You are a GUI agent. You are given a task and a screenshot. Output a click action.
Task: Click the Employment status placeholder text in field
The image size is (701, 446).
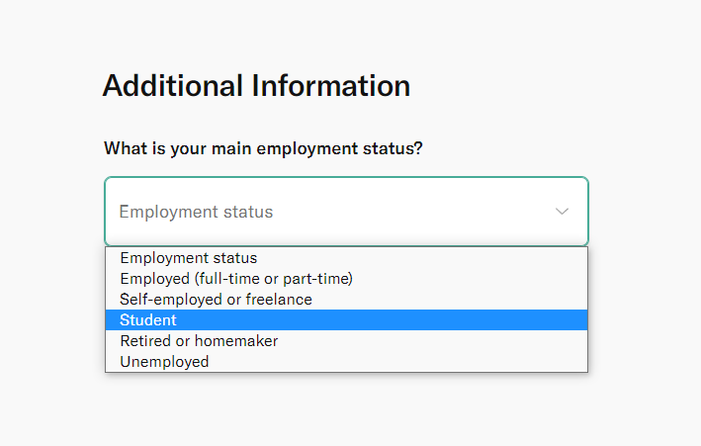(x=196, y=212)
